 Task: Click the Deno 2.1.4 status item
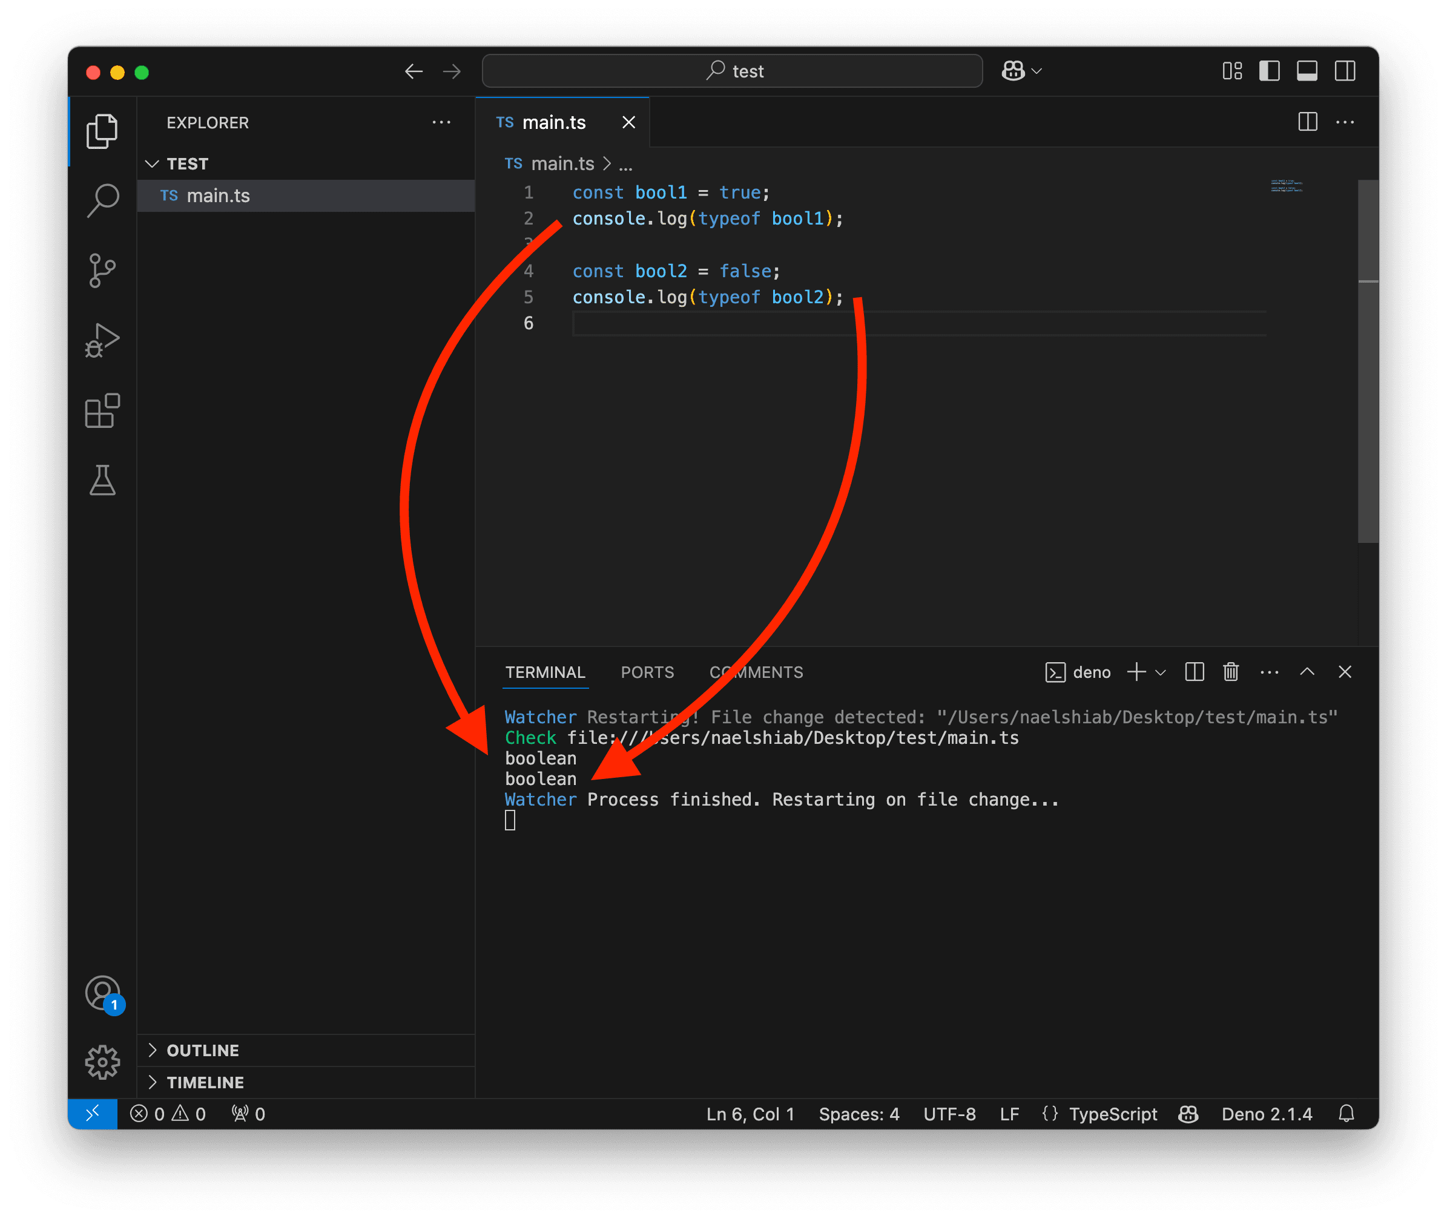(1267, 1114)
